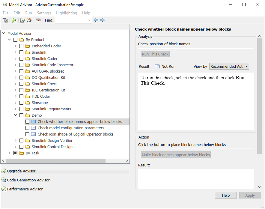Open the Code Generation Advisor

pos(28,180)
